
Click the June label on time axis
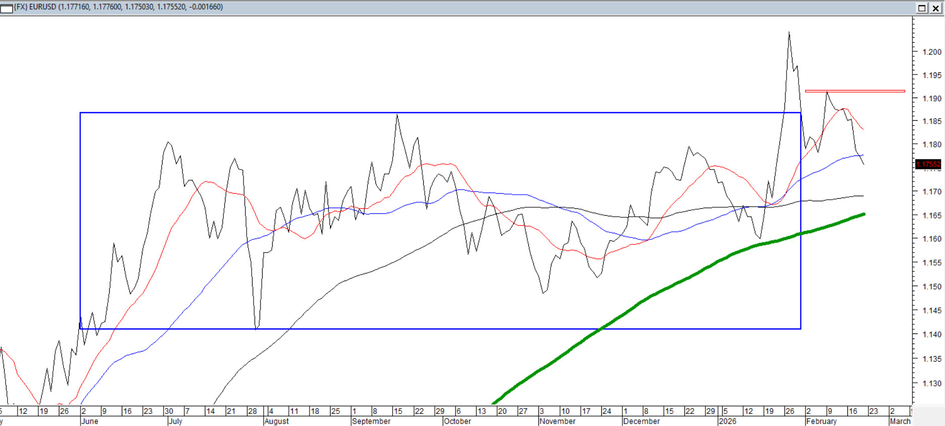(x=90, y=421)
